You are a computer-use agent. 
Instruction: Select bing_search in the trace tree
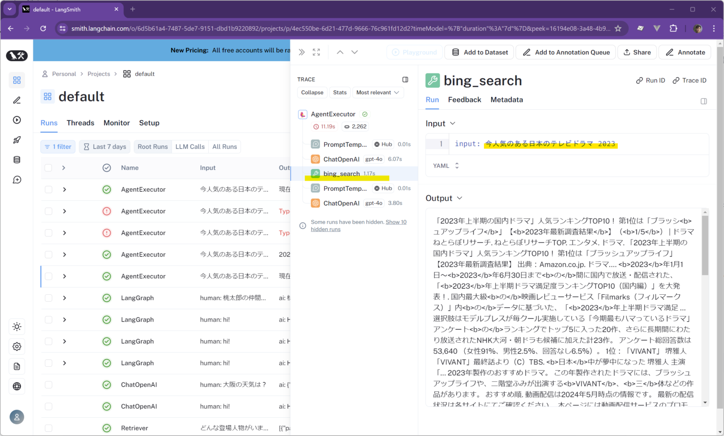click(341, 173)
